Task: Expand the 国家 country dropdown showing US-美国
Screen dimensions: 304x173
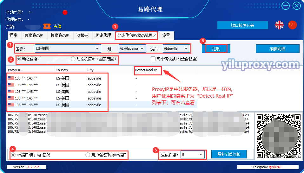Action: click(x=68, y=48)
